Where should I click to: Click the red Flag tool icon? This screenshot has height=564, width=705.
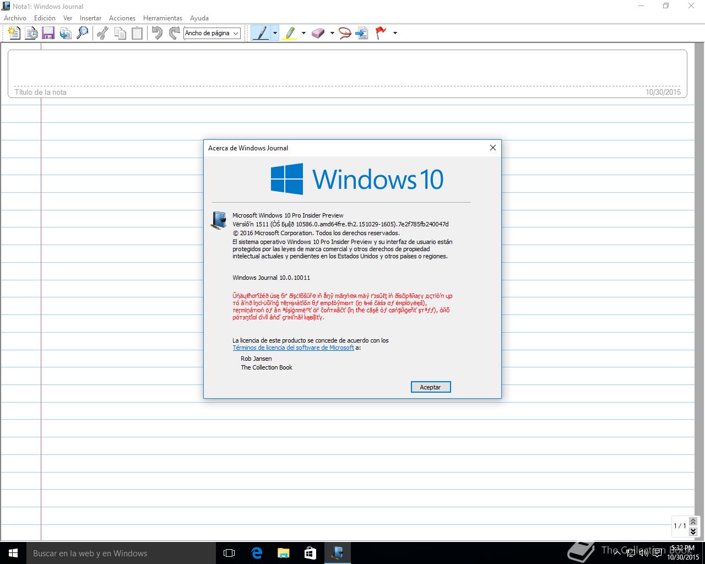[x=381, y=33]
